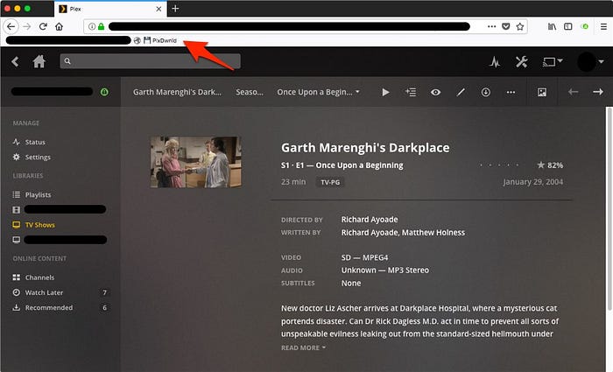Viewport: 613px width, 372px height.
Task: Close the Plex browser tab
Action: point(159,9)
